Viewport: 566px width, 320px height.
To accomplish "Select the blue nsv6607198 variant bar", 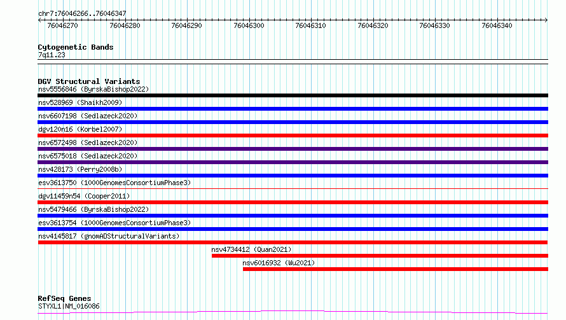I will coord(293,122).
